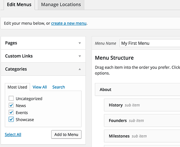Open the View All categories tab

(x=40, y=87)
